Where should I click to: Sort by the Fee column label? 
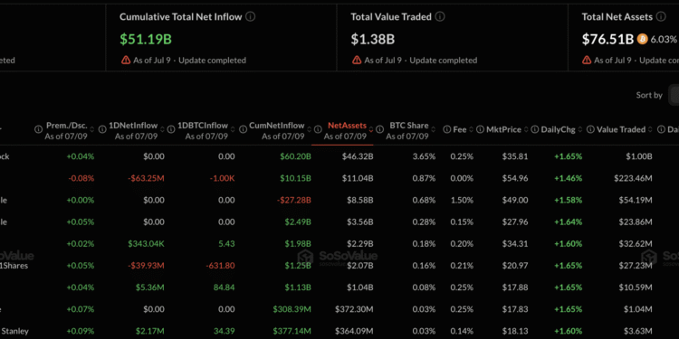pyautogui.click(x=459, y=129)
